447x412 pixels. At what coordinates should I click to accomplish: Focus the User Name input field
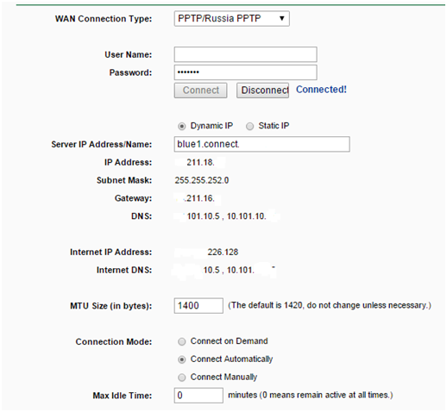(245, 54)
